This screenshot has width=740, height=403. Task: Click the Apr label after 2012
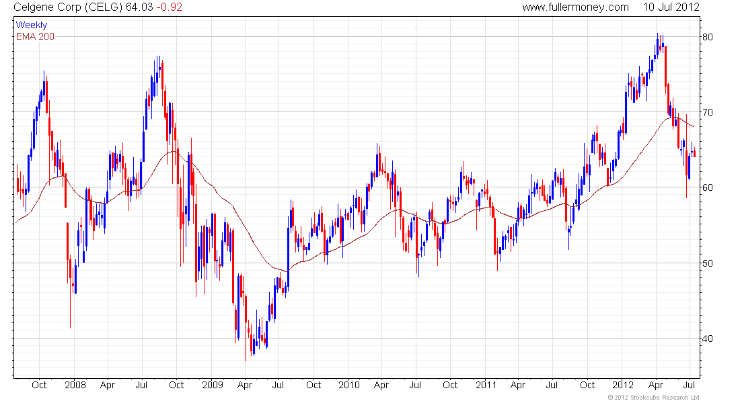(656, 385)
